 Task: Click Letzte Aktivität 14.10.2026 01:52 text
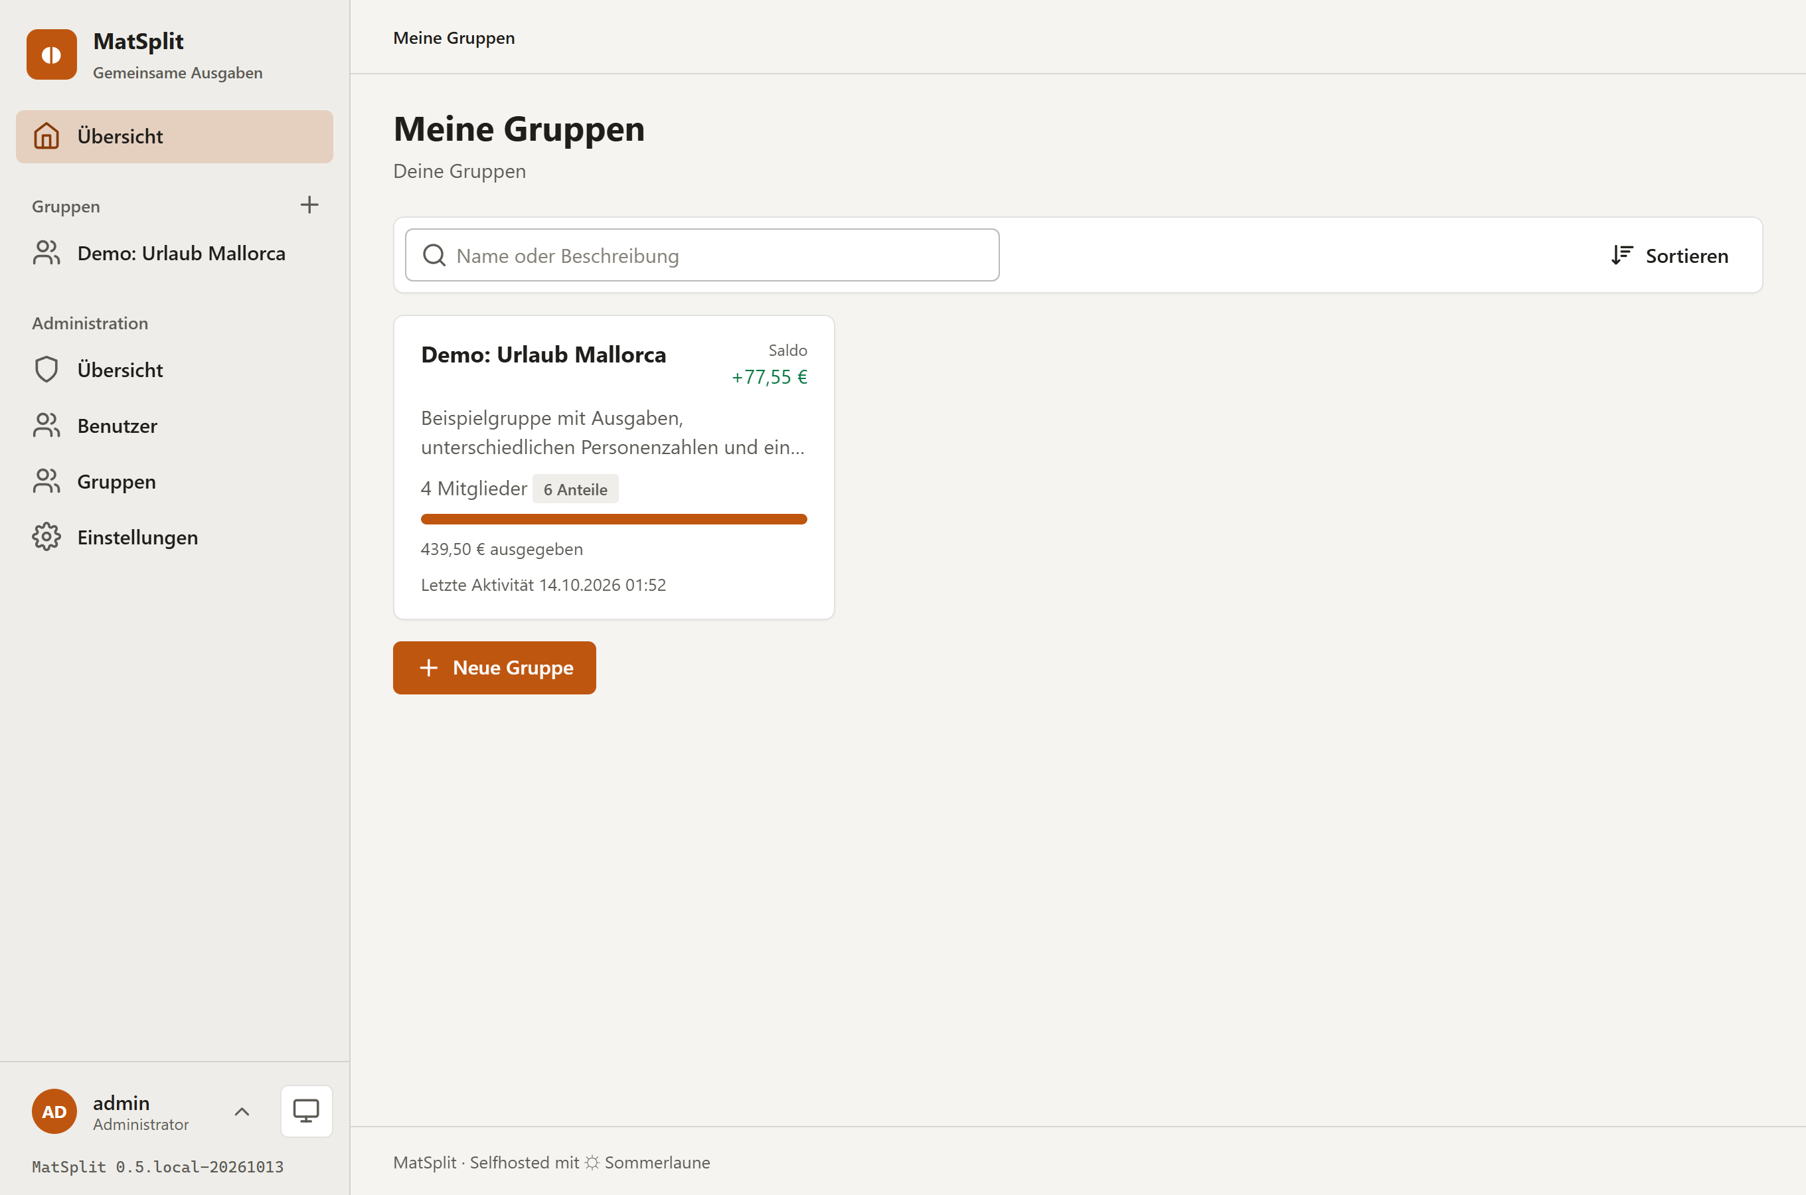tap(543, 584)
